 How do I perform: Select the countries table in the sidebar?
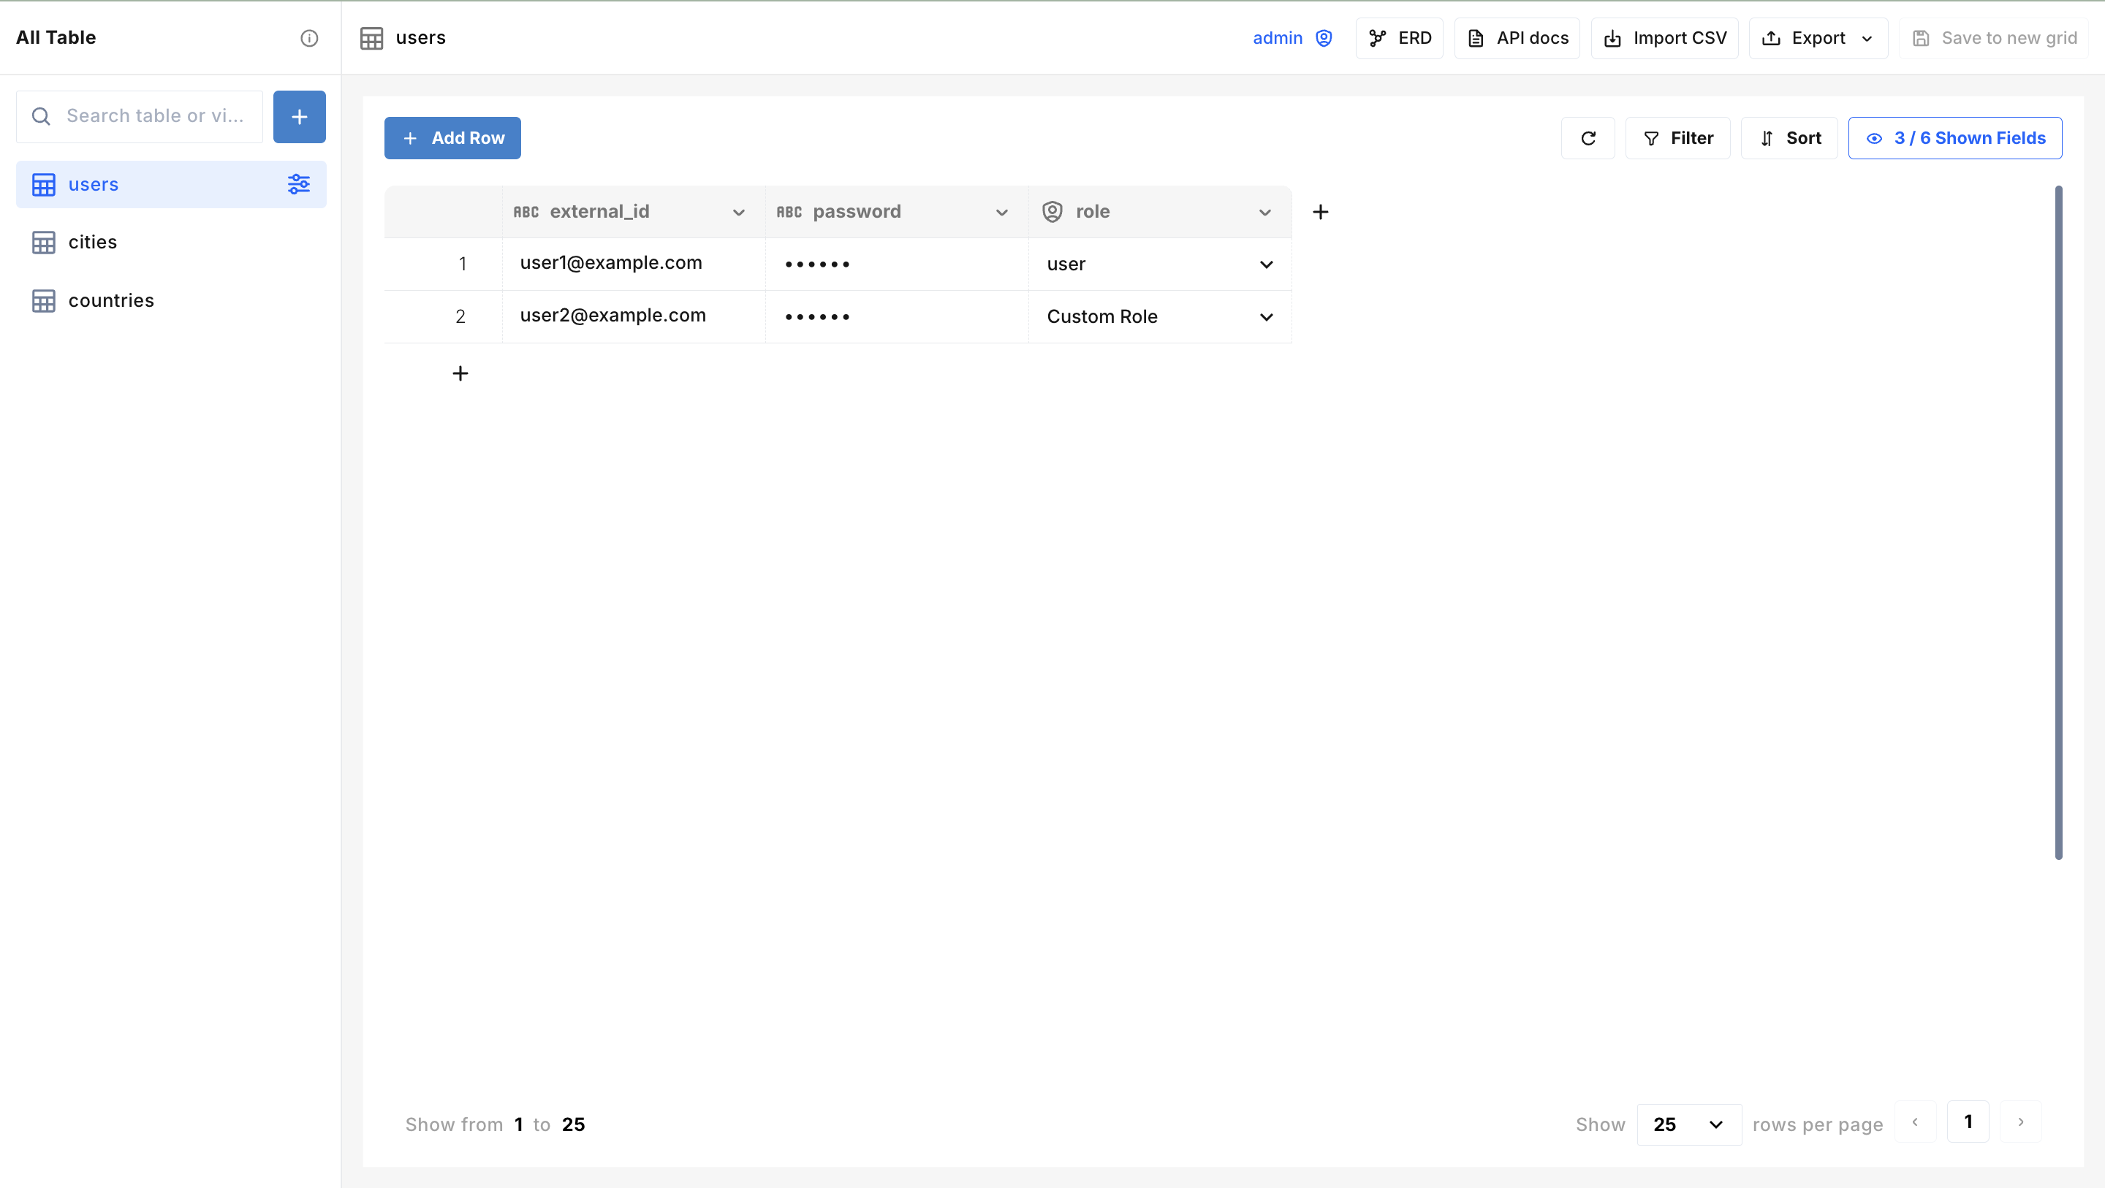(111, 301)
